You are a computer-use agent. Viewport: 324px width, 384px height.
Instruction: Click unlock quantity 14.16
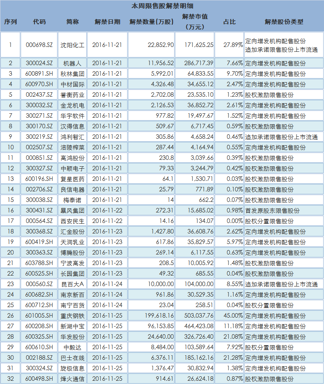tap(166, 221)
